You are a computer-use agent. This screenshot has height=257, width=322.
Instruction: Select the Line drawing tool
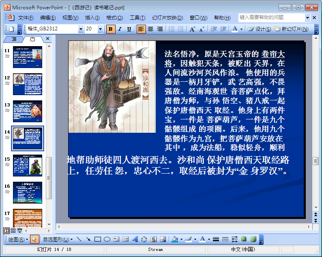79,239
